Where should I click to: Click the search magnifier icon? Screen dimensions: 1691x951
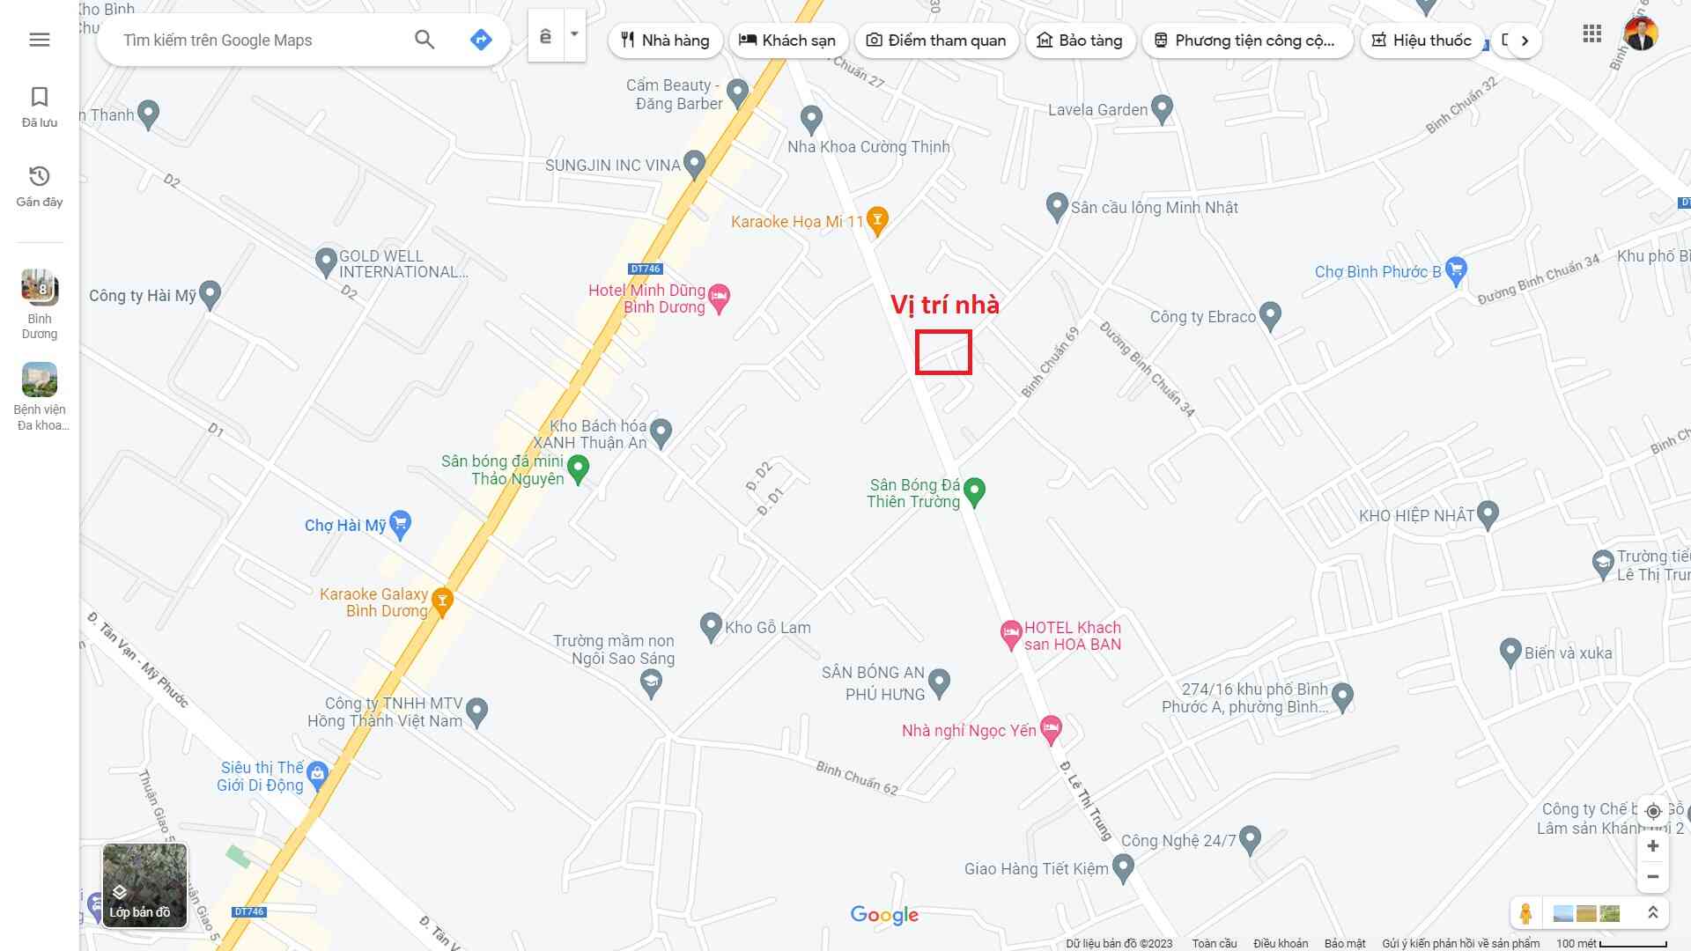(425, 40)
